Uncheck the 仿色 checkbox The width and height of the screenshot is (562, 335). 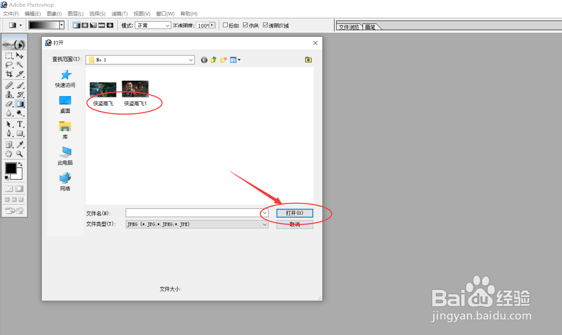coord(246,25)
